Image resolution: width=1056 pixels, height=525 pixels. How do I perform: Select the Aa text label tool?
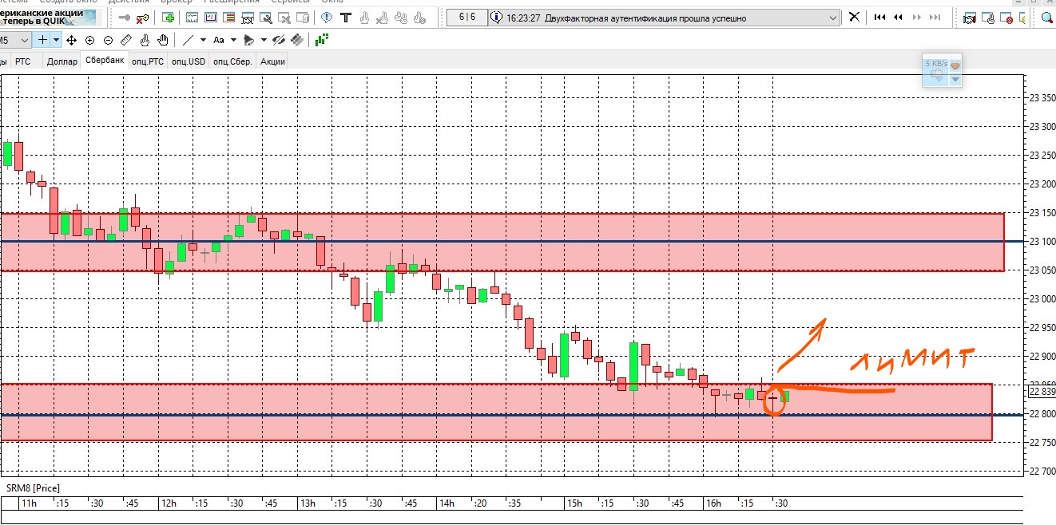[219, 40]
